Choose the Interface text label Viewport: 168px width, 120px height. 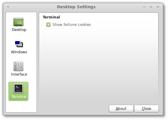point(19,74)
